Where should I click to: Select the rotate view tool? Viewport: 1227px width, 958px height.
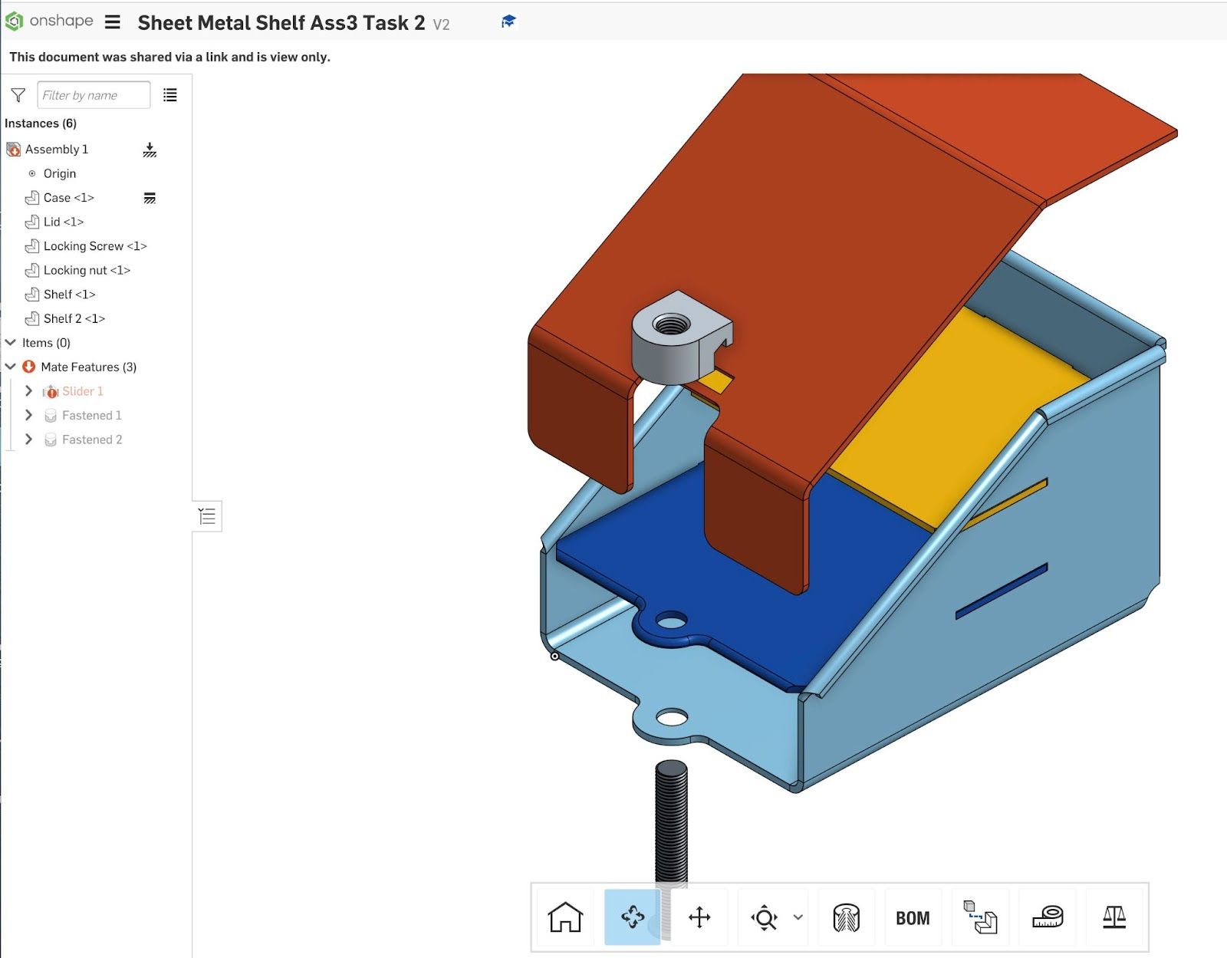[x=633, y=917]
